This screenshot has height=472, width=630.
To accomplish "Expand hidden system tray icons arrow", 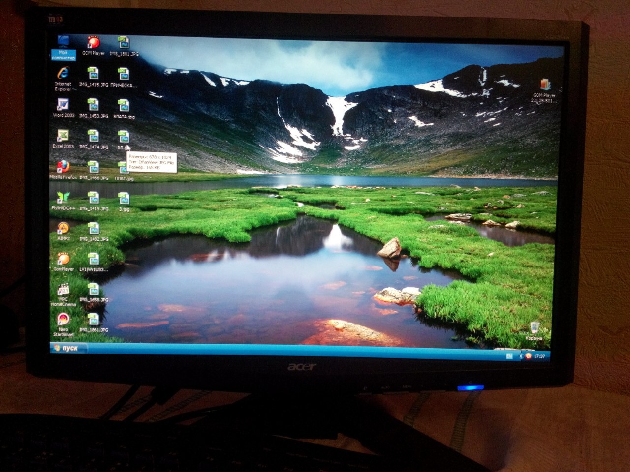I will pos(521,356).
